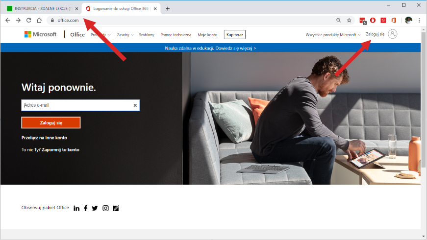Open the browser home page icon
The image size is (427, 240).
(x=39, y=20)
